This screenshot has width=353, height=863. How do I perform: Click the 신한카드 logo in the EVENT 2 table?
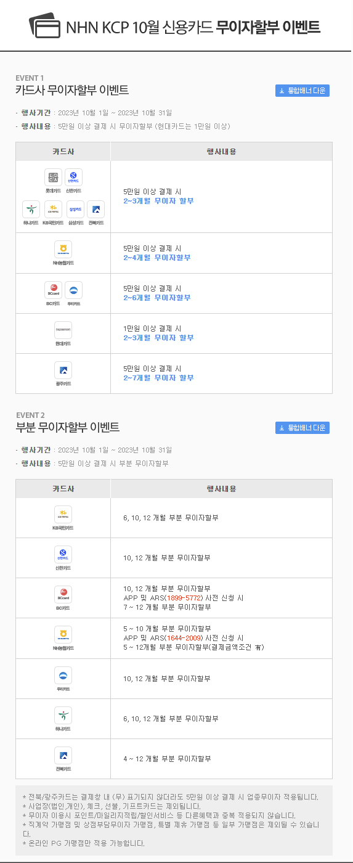coord(63,555)
